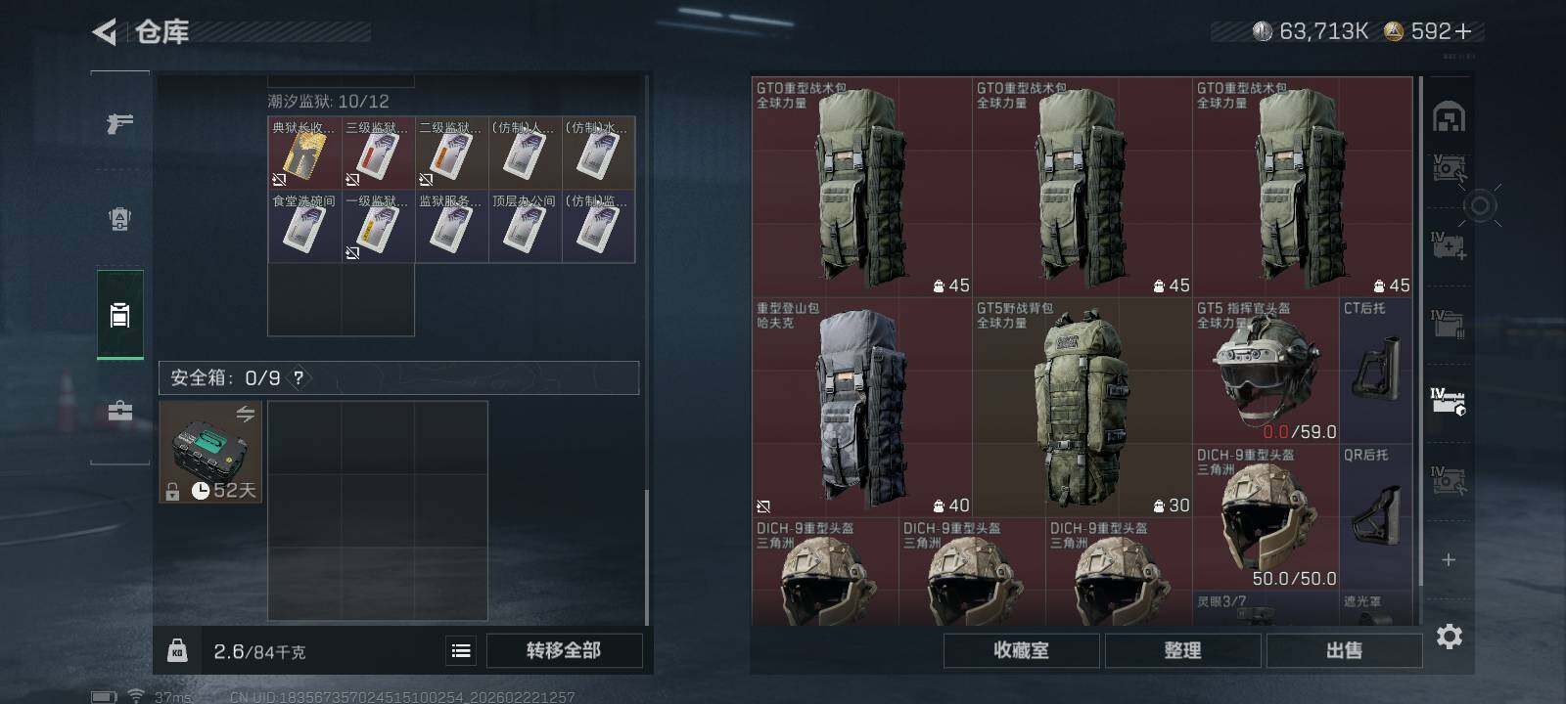This screenshot has width=1566, height=704.
Task: Select the GT5野战背包 item
Action: 1082,408
